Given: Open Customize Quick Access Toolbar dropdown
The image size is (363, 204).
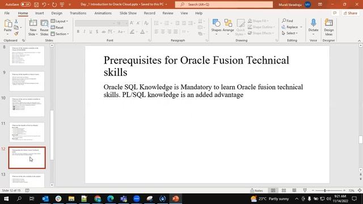Looking at the screenshot, I should point(70,5).
